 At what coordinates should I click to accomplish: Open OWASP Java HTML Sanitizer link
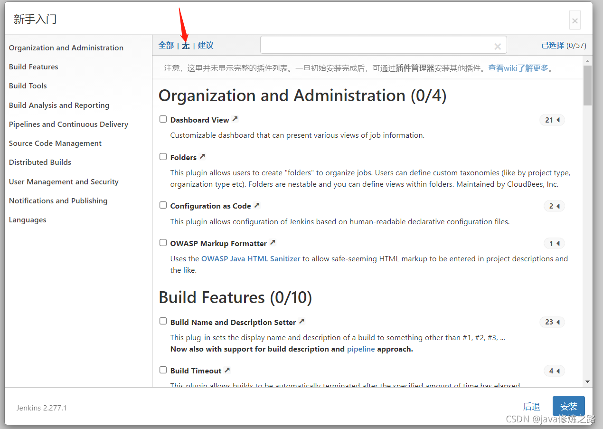click(x=251, y=258)
